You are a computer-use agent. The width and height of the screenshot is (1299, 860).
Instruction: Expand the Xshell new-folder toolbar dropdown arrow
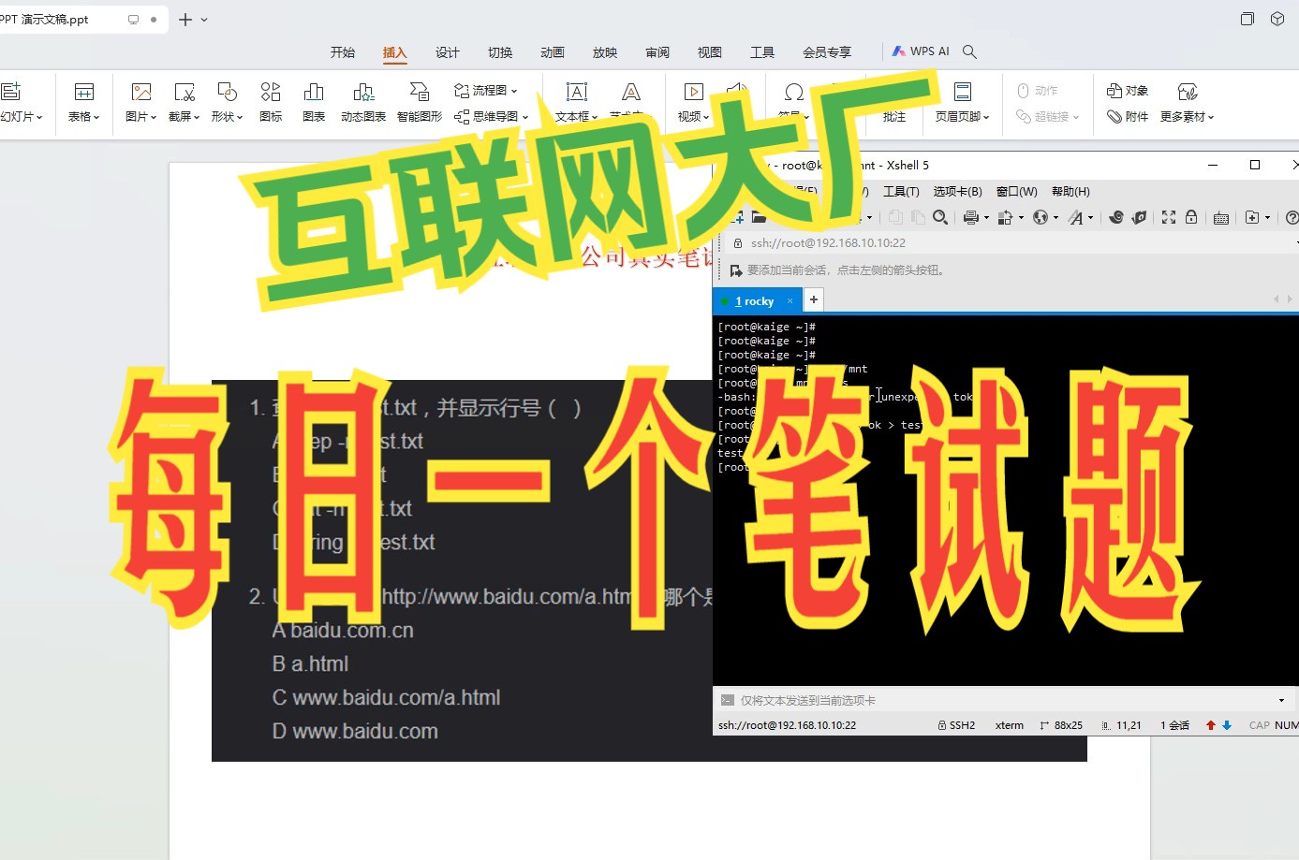tap(1267, 218)
